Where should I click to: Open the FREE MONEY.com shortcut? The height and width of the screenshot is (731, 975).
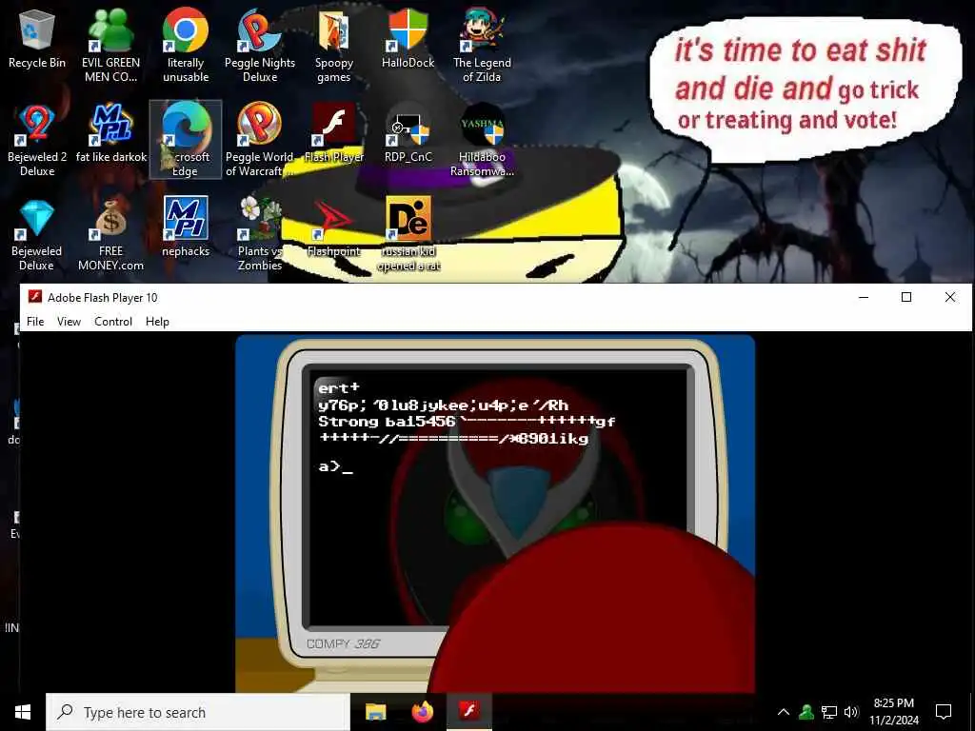point(110,234)
